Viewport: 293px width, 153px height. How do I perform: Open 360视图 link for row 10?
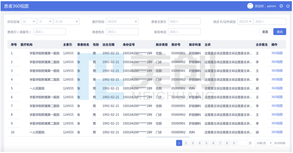click(277, 132)
